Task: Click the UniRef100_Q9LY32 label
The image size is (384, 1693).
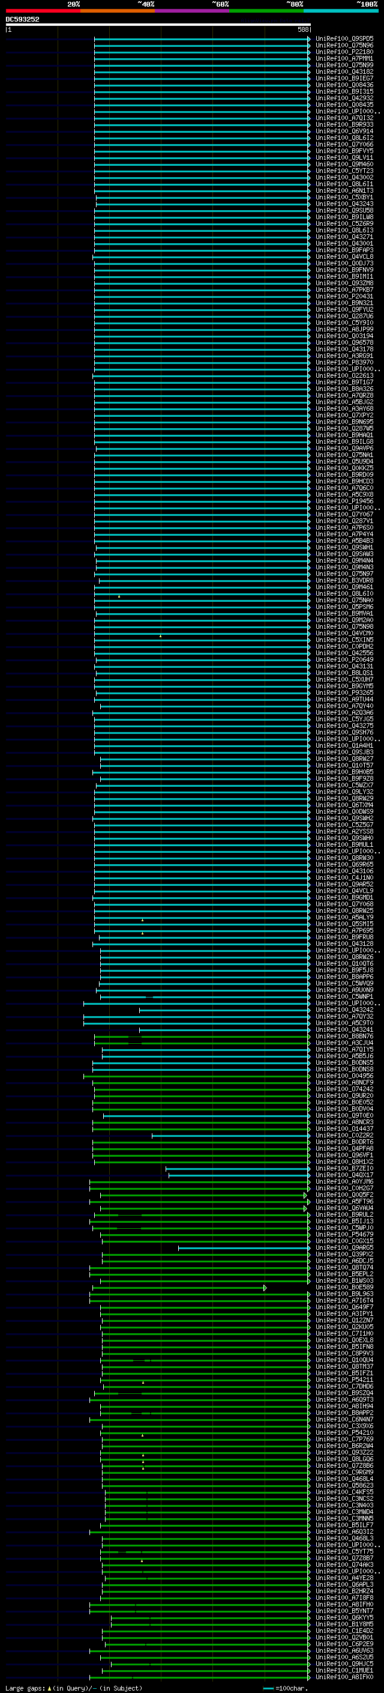Action: 344,792
